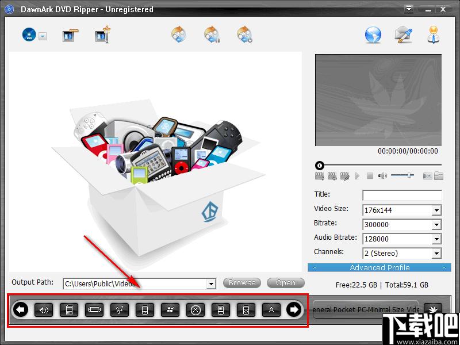Image resolution: width=460 pixels, height=345 pixels.
Task: Click the film clip trim icon
Action: pos(70,35)
